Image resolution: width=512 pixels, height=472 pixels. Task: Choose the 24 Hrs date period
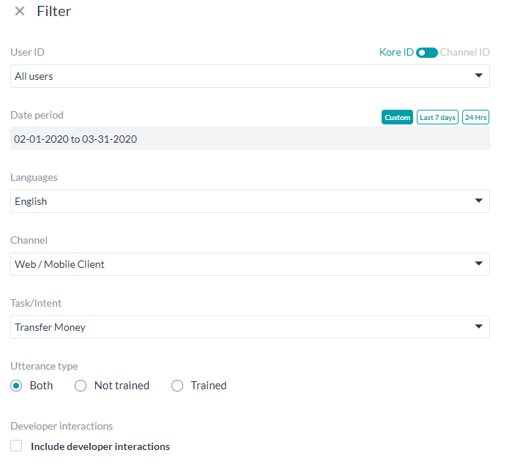point(475,118)
